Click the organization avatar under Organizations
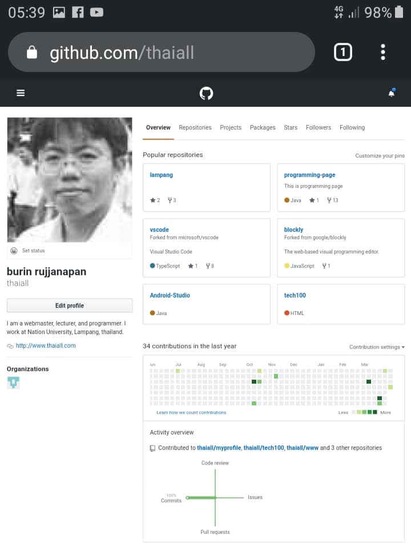Image resolution: width=411 pixels, height=548 pixels. [x=13, y=382]
